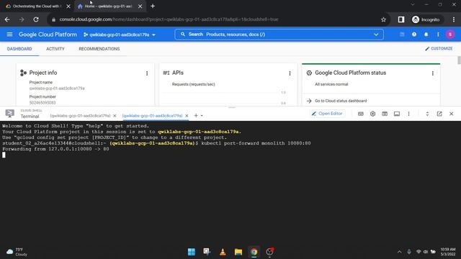Click the Open Editor button

(x=327, y=114)
